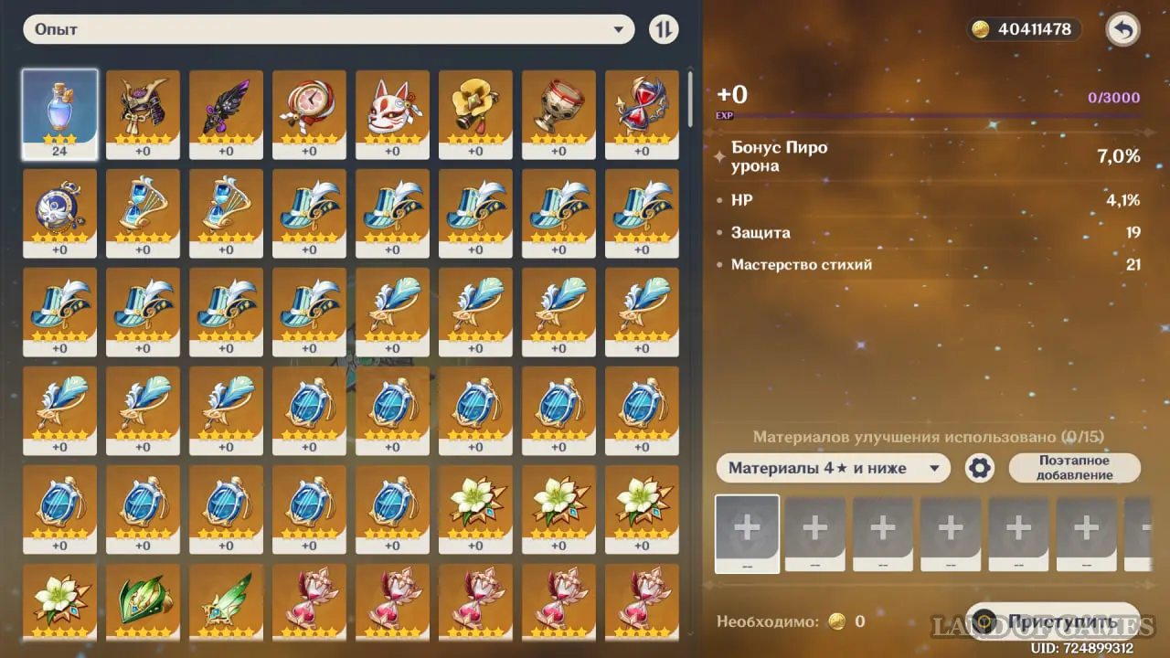Open the gear settings next to material filter
The height and width of the screenshot is (658, 1170).
[x=980, y=469]
